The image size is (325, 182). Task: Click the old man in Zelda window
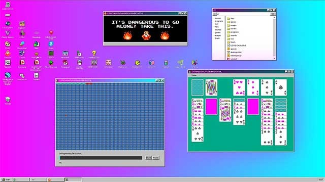pyautogui.click(x=146, y=35)
